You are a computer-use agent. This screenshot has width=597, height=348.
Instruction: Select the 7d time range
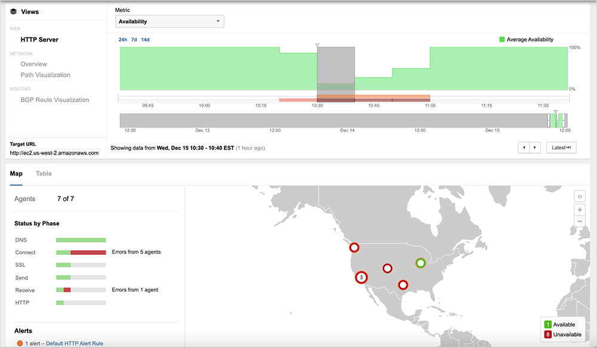(134, 40)
